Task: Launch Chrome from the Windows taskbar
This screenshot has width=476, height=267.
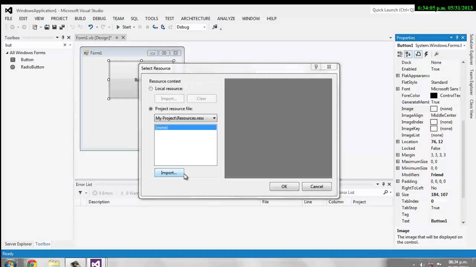Action: [32, 264]
